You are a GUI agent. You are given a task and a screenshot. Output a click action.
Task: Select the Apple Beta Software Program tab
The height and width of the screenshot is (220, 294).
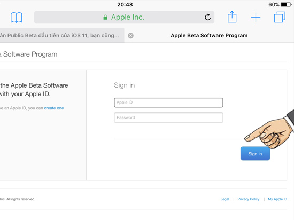[x=209, y=36]
